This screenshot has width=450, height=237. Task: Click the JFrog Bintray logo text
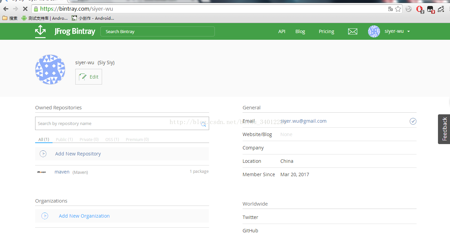coord(75,31)
